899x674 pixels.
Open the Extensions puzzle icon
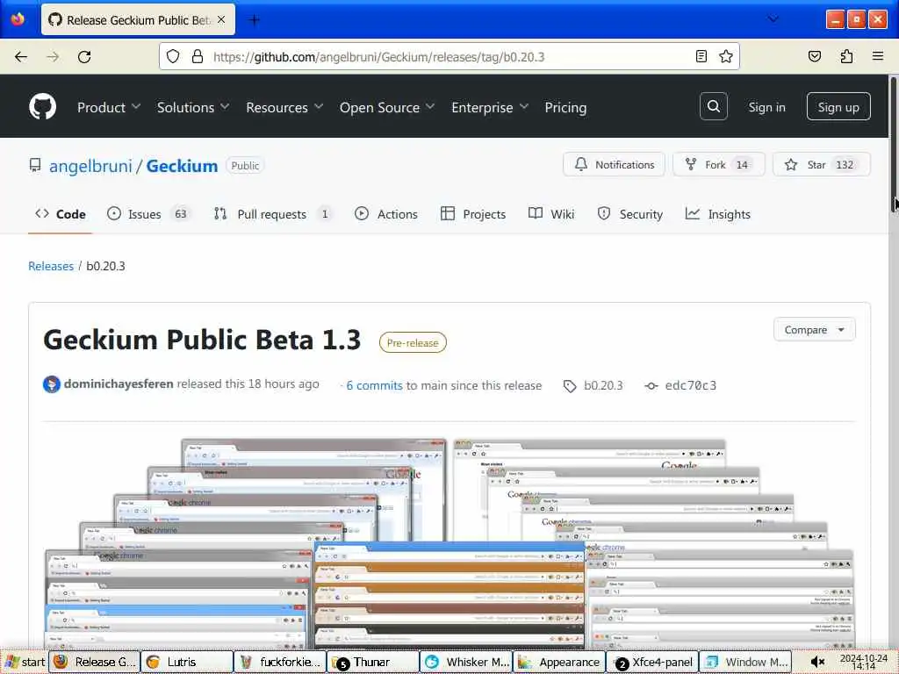(846, 56)
